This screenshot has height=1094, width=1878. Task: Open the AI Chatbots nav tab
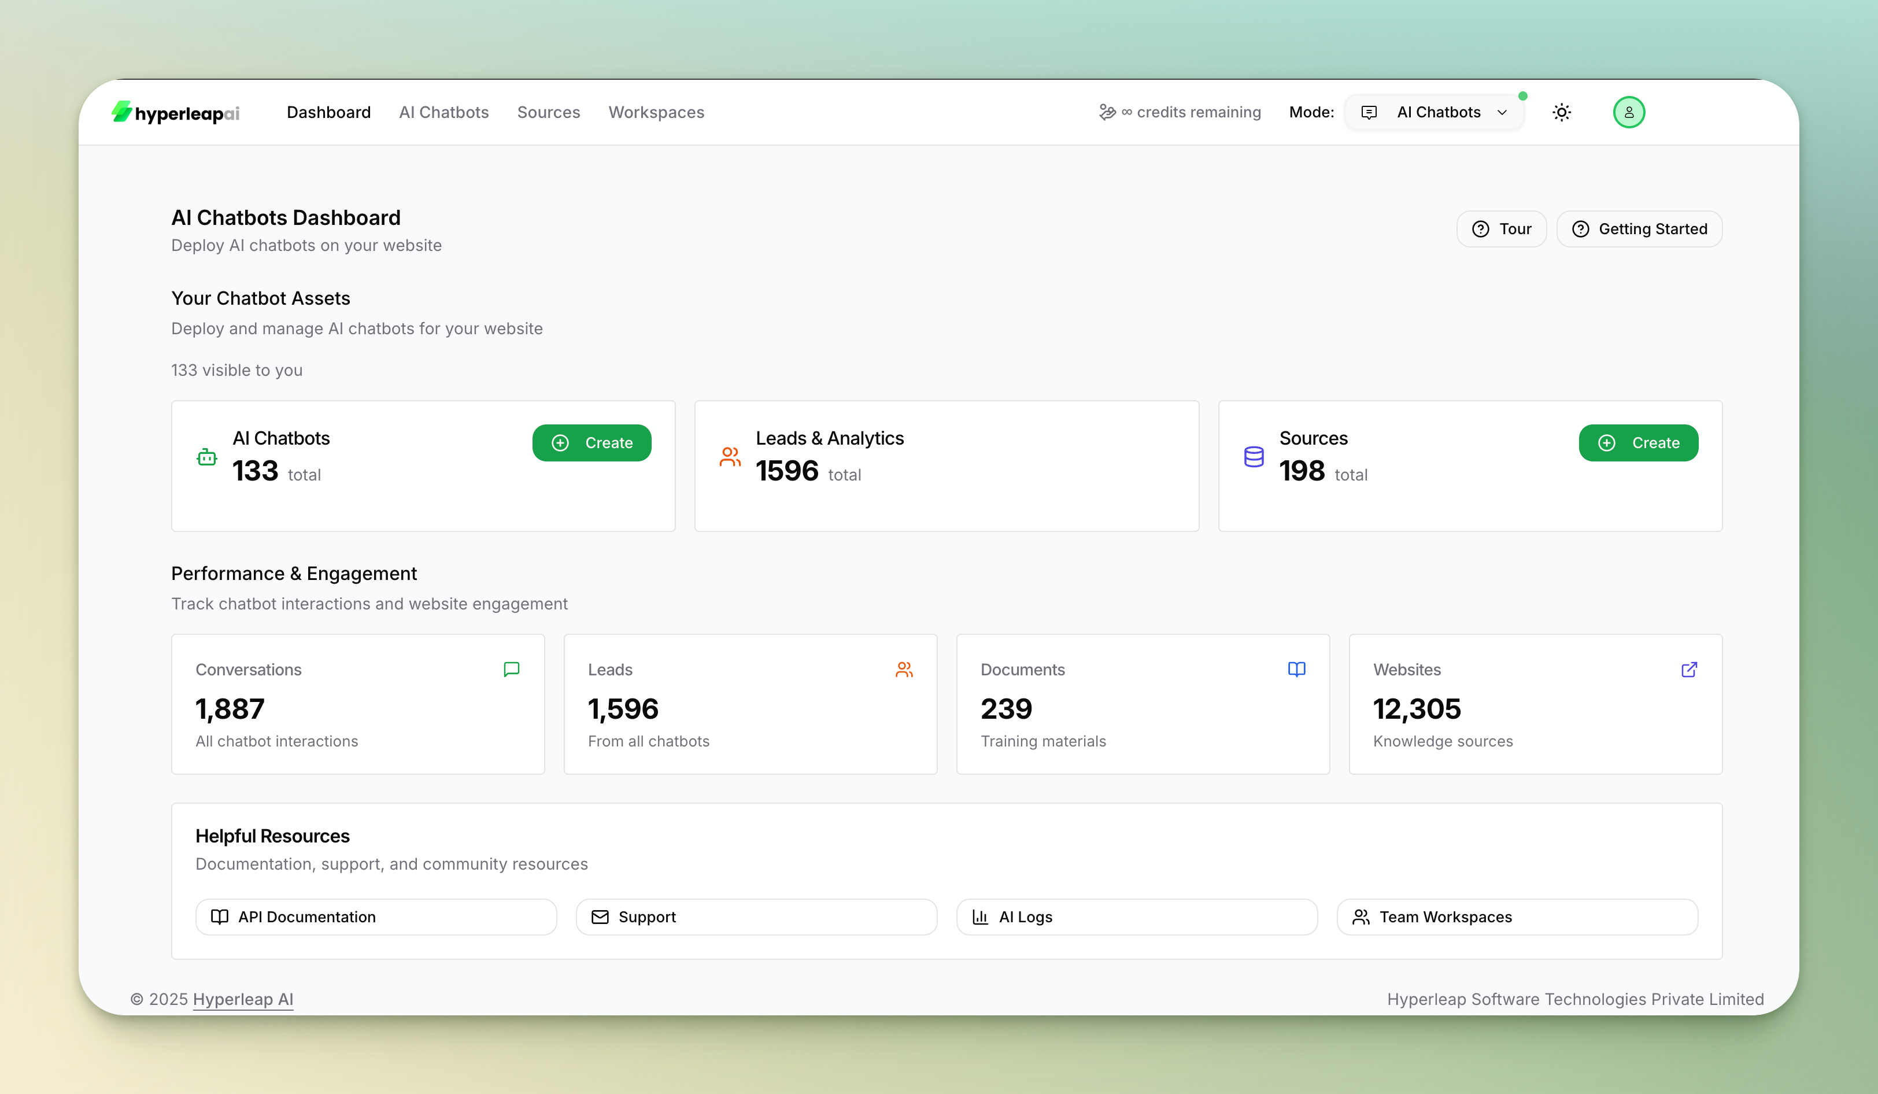pyautogui.click(x=443, y=113)
